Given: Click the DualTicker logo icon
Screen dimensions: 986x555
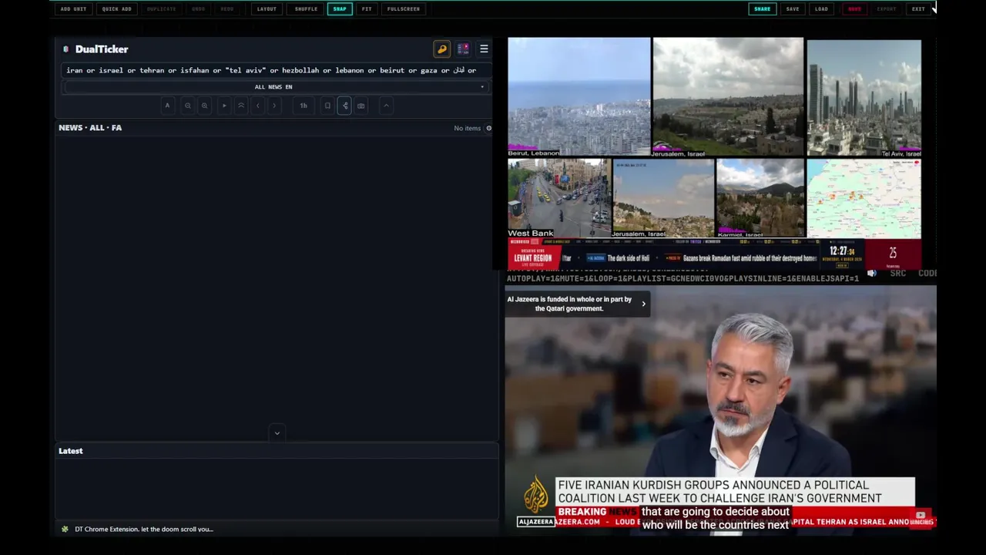Looking at the screenshot, I should tap(66, 49).
